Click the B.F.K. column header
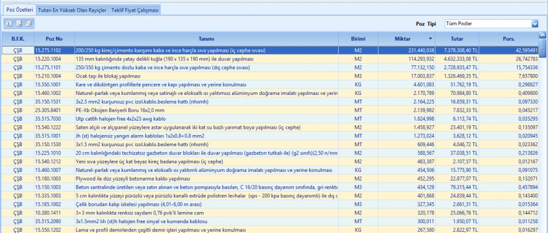Viewport: 548px width, 233px height. point(17,38)
